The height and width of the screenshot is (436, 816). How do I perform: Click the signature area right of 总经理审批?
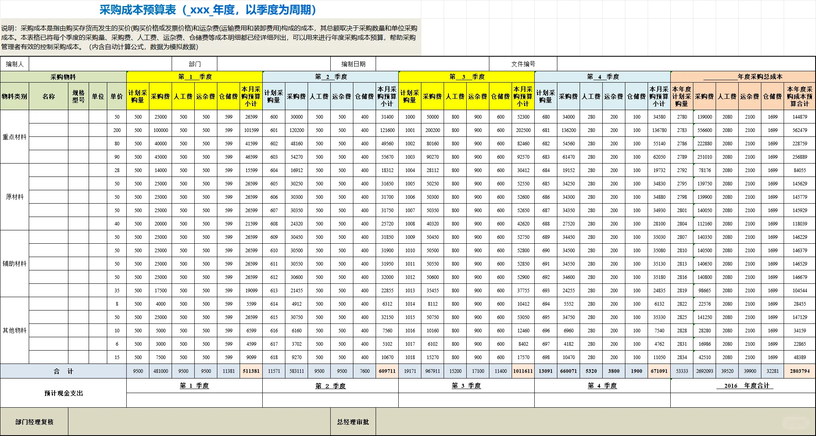click(595, 422)
